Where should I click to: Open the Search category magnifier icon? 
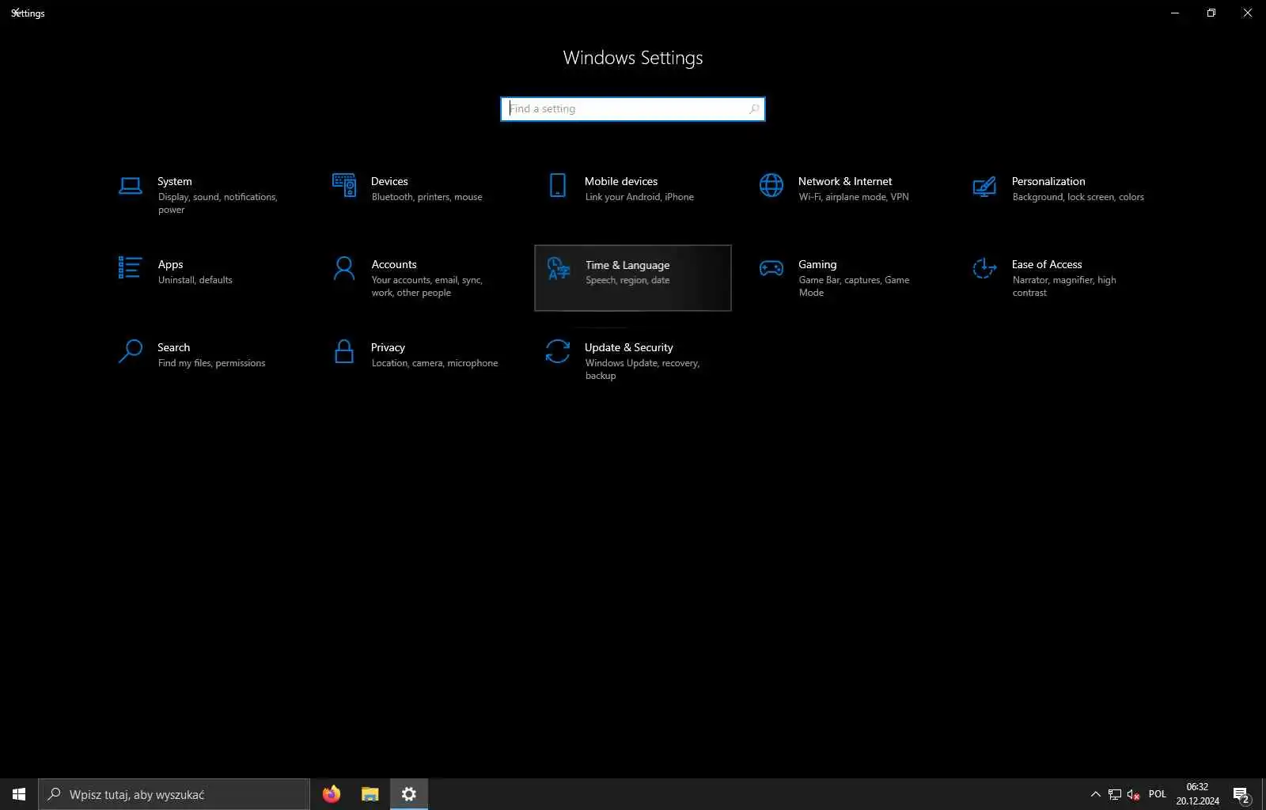(131, 351)
